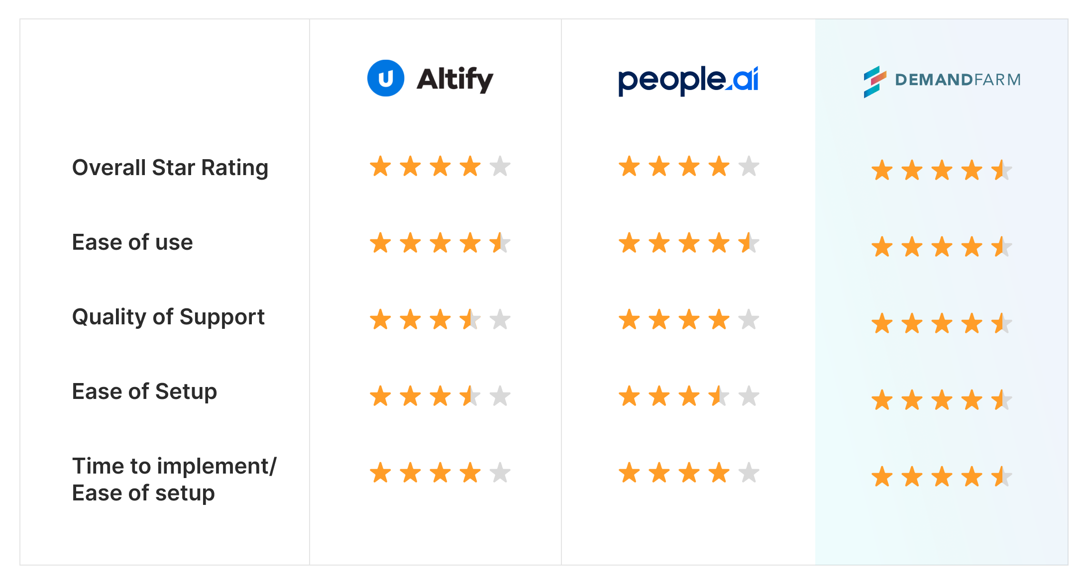Image resolution: width=1087 pixels, height=584 pixels.
Task: Click the people.ai logo
Action: coord(688,80)
